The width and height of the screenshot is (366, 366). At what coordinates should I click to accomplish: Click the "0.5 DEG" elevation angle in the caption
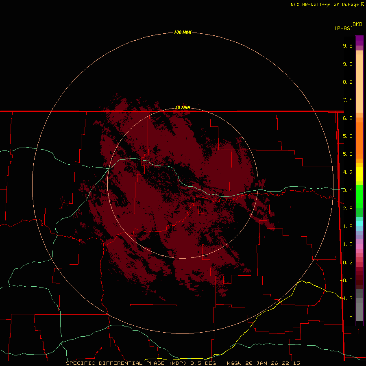point(203,363)
